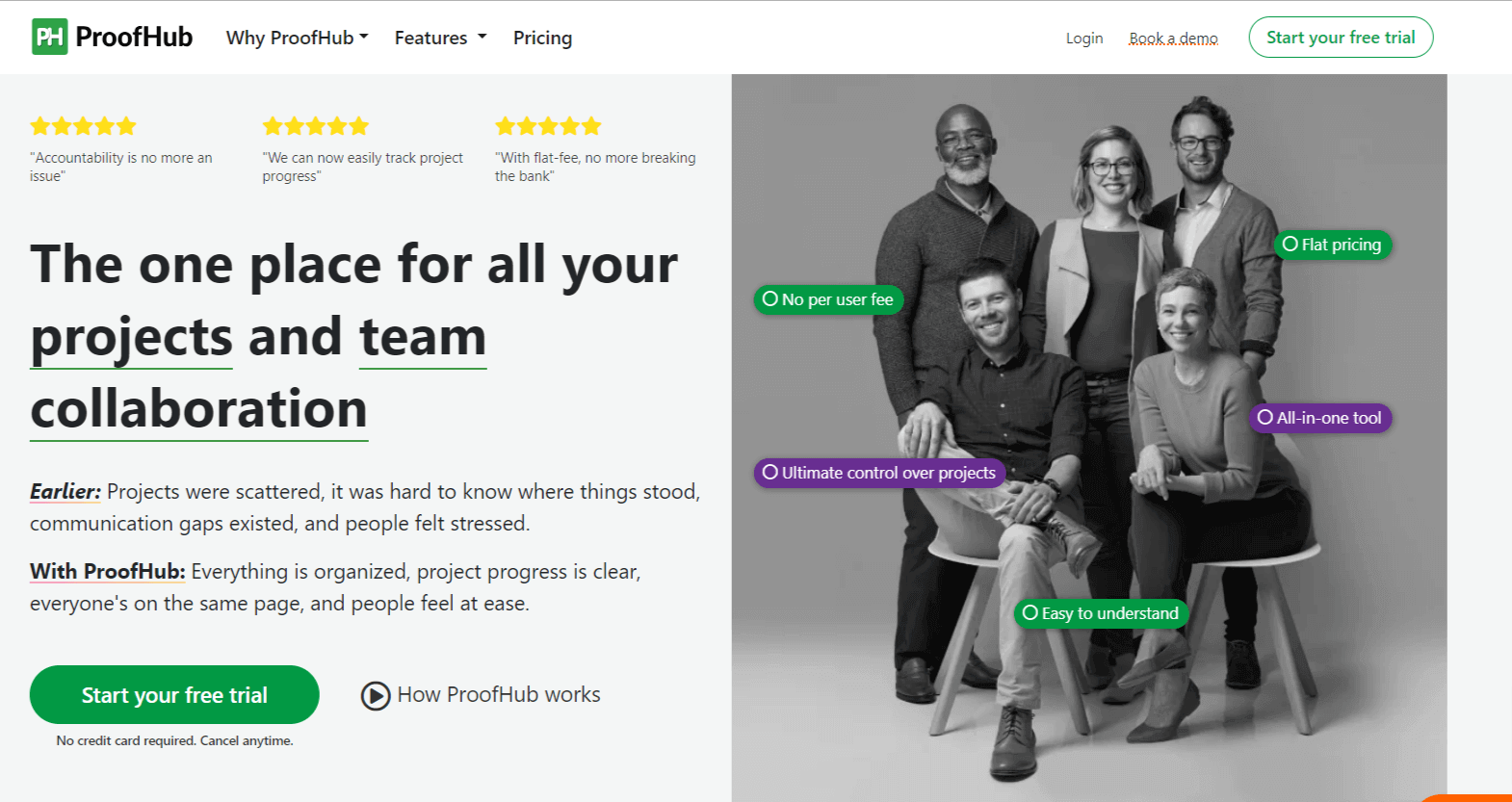Click the play icon beside How ProofHub works
The width and height of the screenshot is (1512, 802).
click(375, 695)
